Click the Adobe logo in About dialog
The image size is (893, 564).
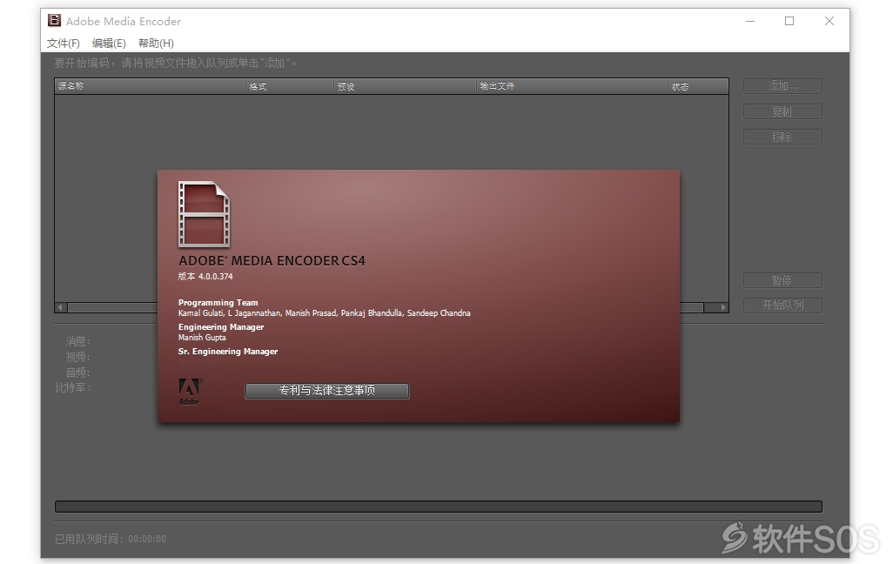189,392
